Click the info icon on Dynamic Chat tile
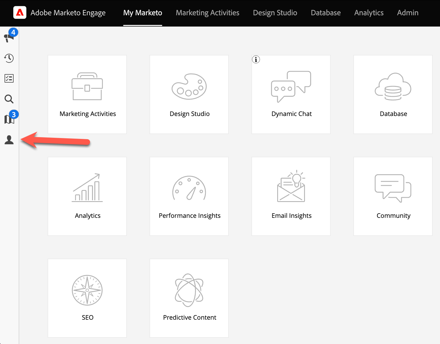Viewport: 440px width, 344px height. click(256, 59)
